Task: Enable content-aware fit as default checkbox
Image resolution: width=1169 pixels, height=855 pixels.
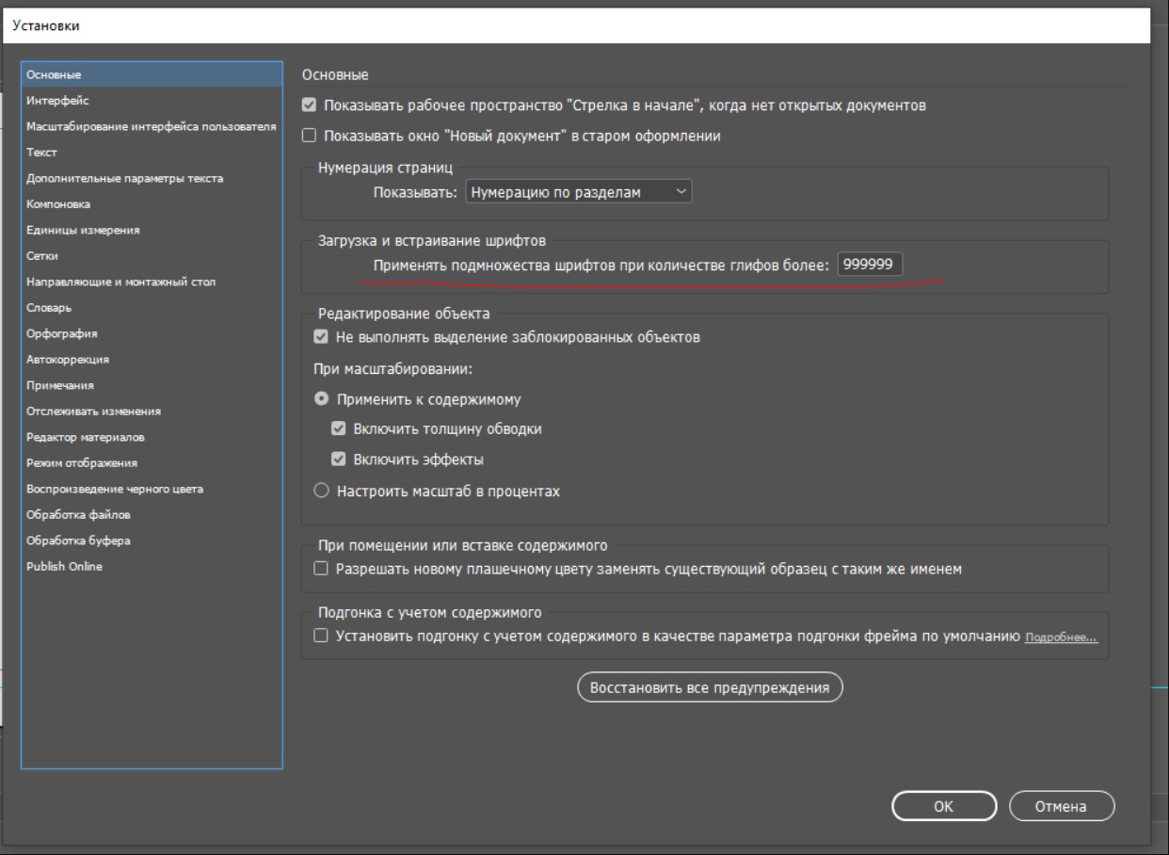Action: [x=321, y=637]
